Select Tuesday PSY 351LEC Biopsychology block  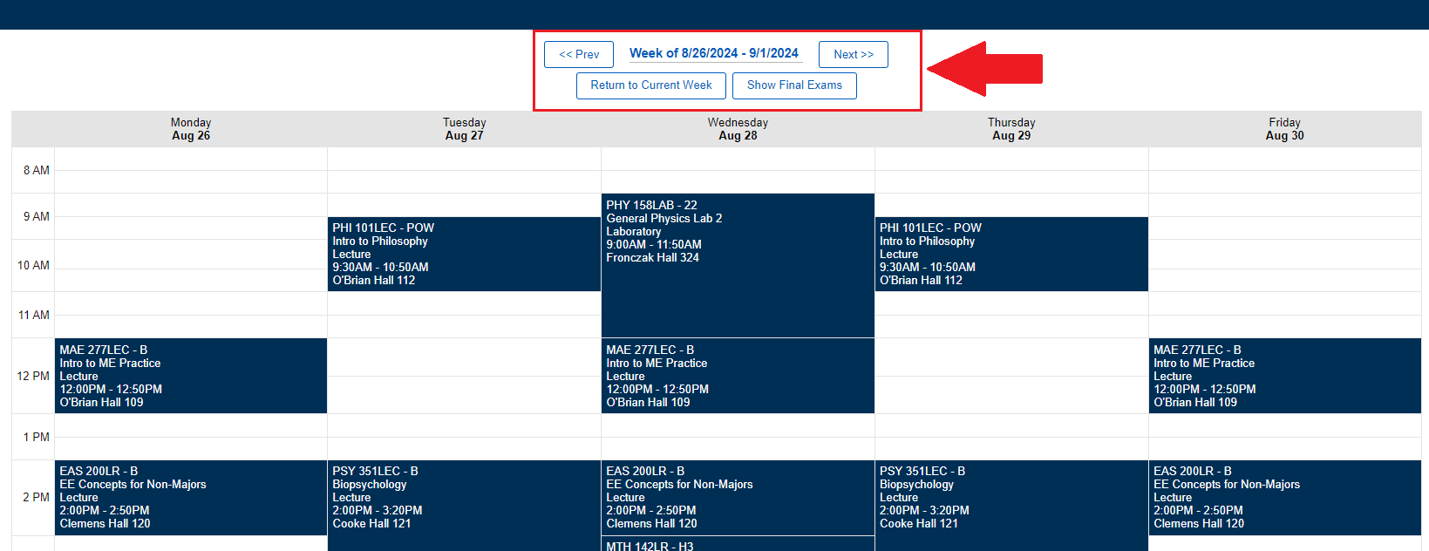pos(464,504)
